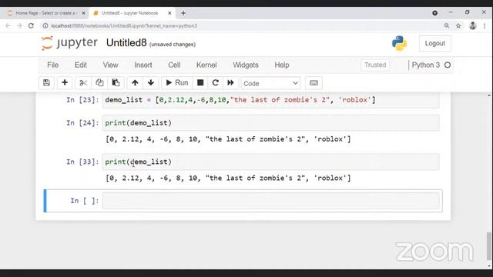This screenshot has width=493, height=277.
Task: Click the In [24]: prompt label
Action: coord(82,123)
